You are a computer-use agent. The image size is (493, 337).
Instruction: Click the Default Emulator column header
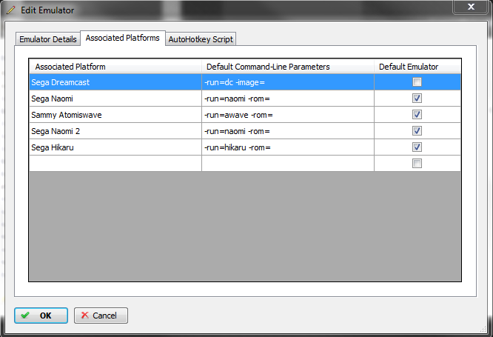click(417, 67)
